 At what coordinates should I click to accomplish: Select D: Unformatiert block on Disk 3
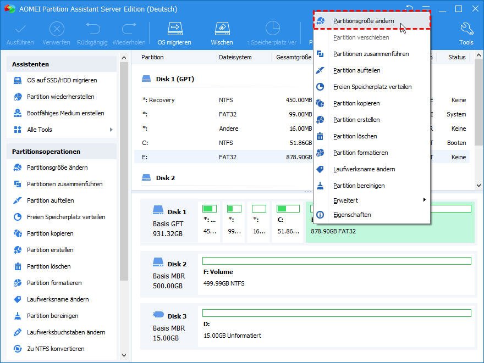[x=337, y=326]
